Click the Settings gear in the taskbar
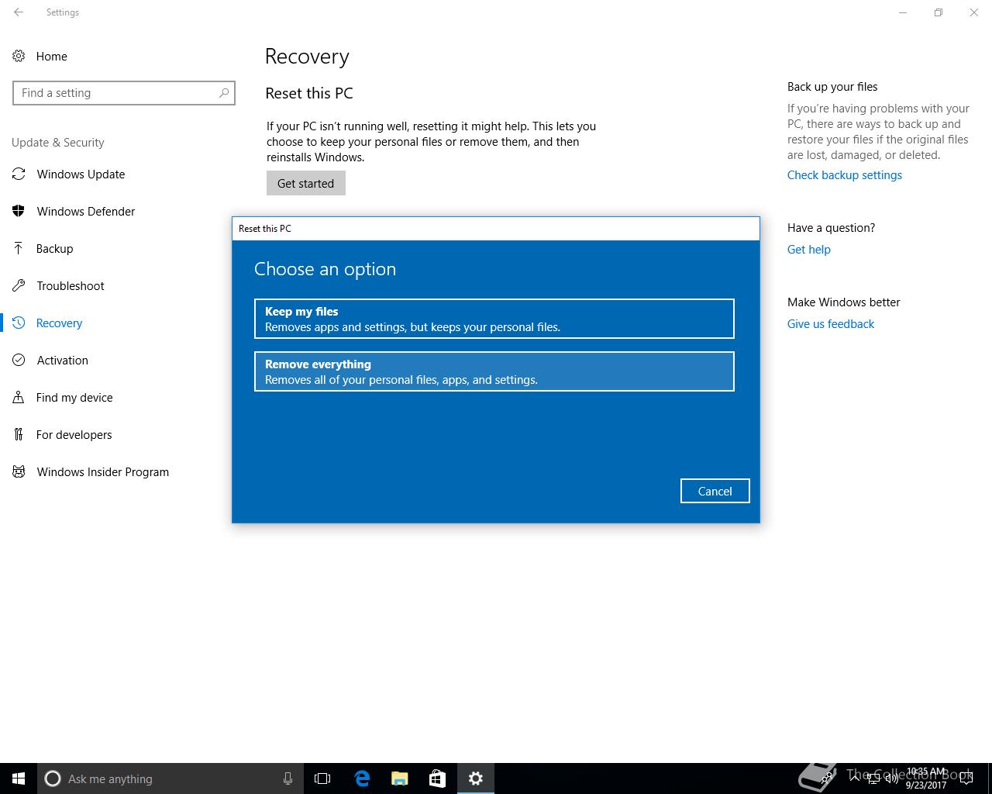This screenshot has height=794, width=992. tap(476, 778)
